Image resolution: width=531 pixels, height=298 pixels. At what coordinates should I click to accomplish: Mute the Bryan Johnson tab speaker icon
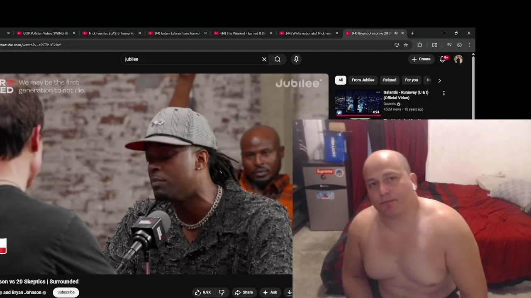[x=396, y=33]
